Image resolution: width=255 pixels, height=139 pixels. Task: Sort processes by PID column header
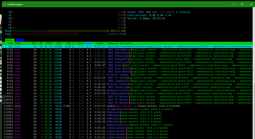pyautogui.click(x=11, y=43)
